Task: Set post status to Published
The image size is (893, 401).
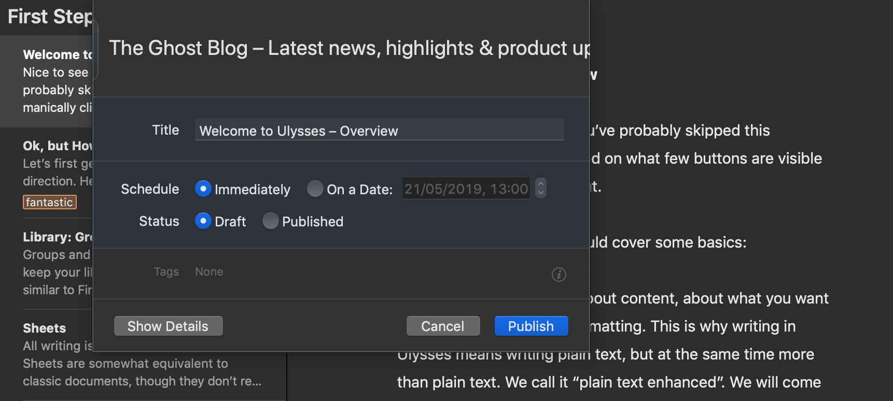Action: pyautogui.click(x=270, y=221)
